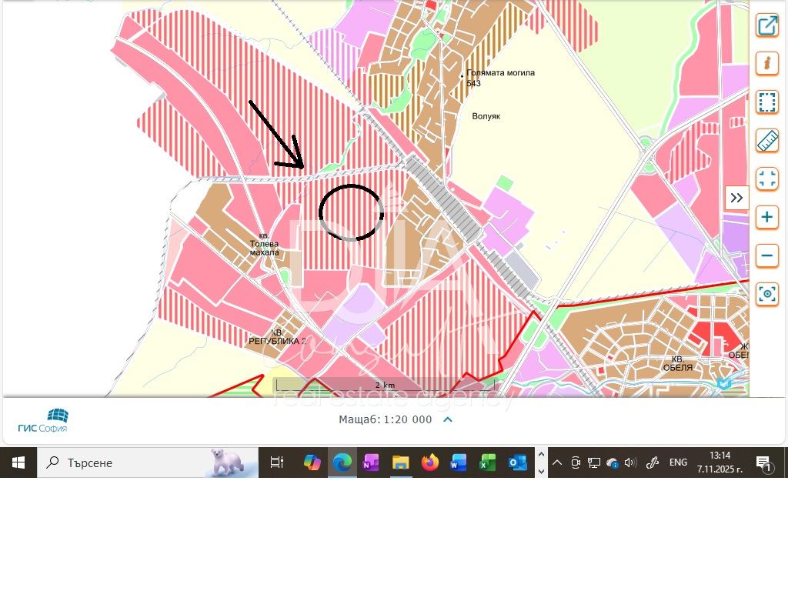
Task: Switch keyboard language via ENG indicator
Action: (678, 462)
